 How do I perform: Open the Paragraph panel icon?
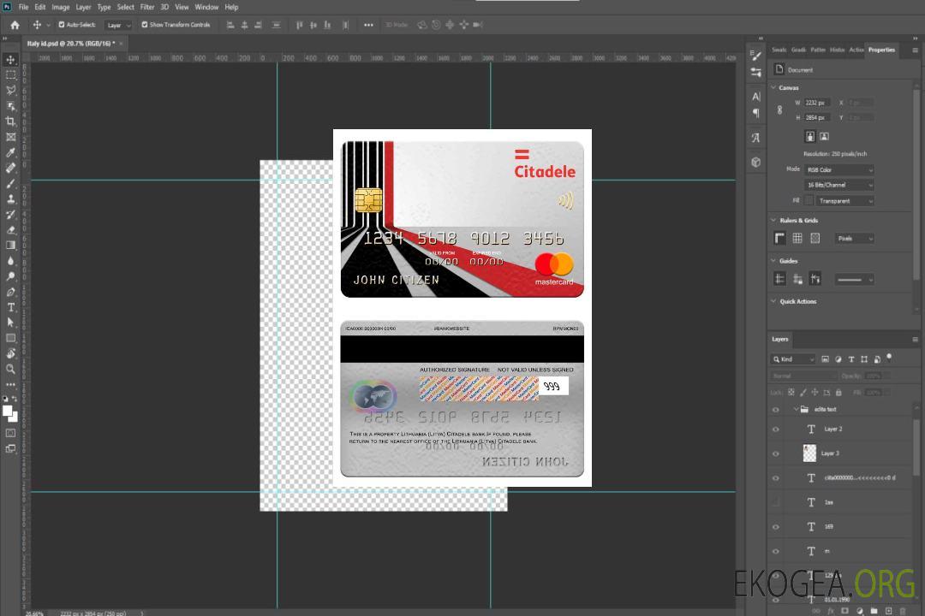click(755, 113)
